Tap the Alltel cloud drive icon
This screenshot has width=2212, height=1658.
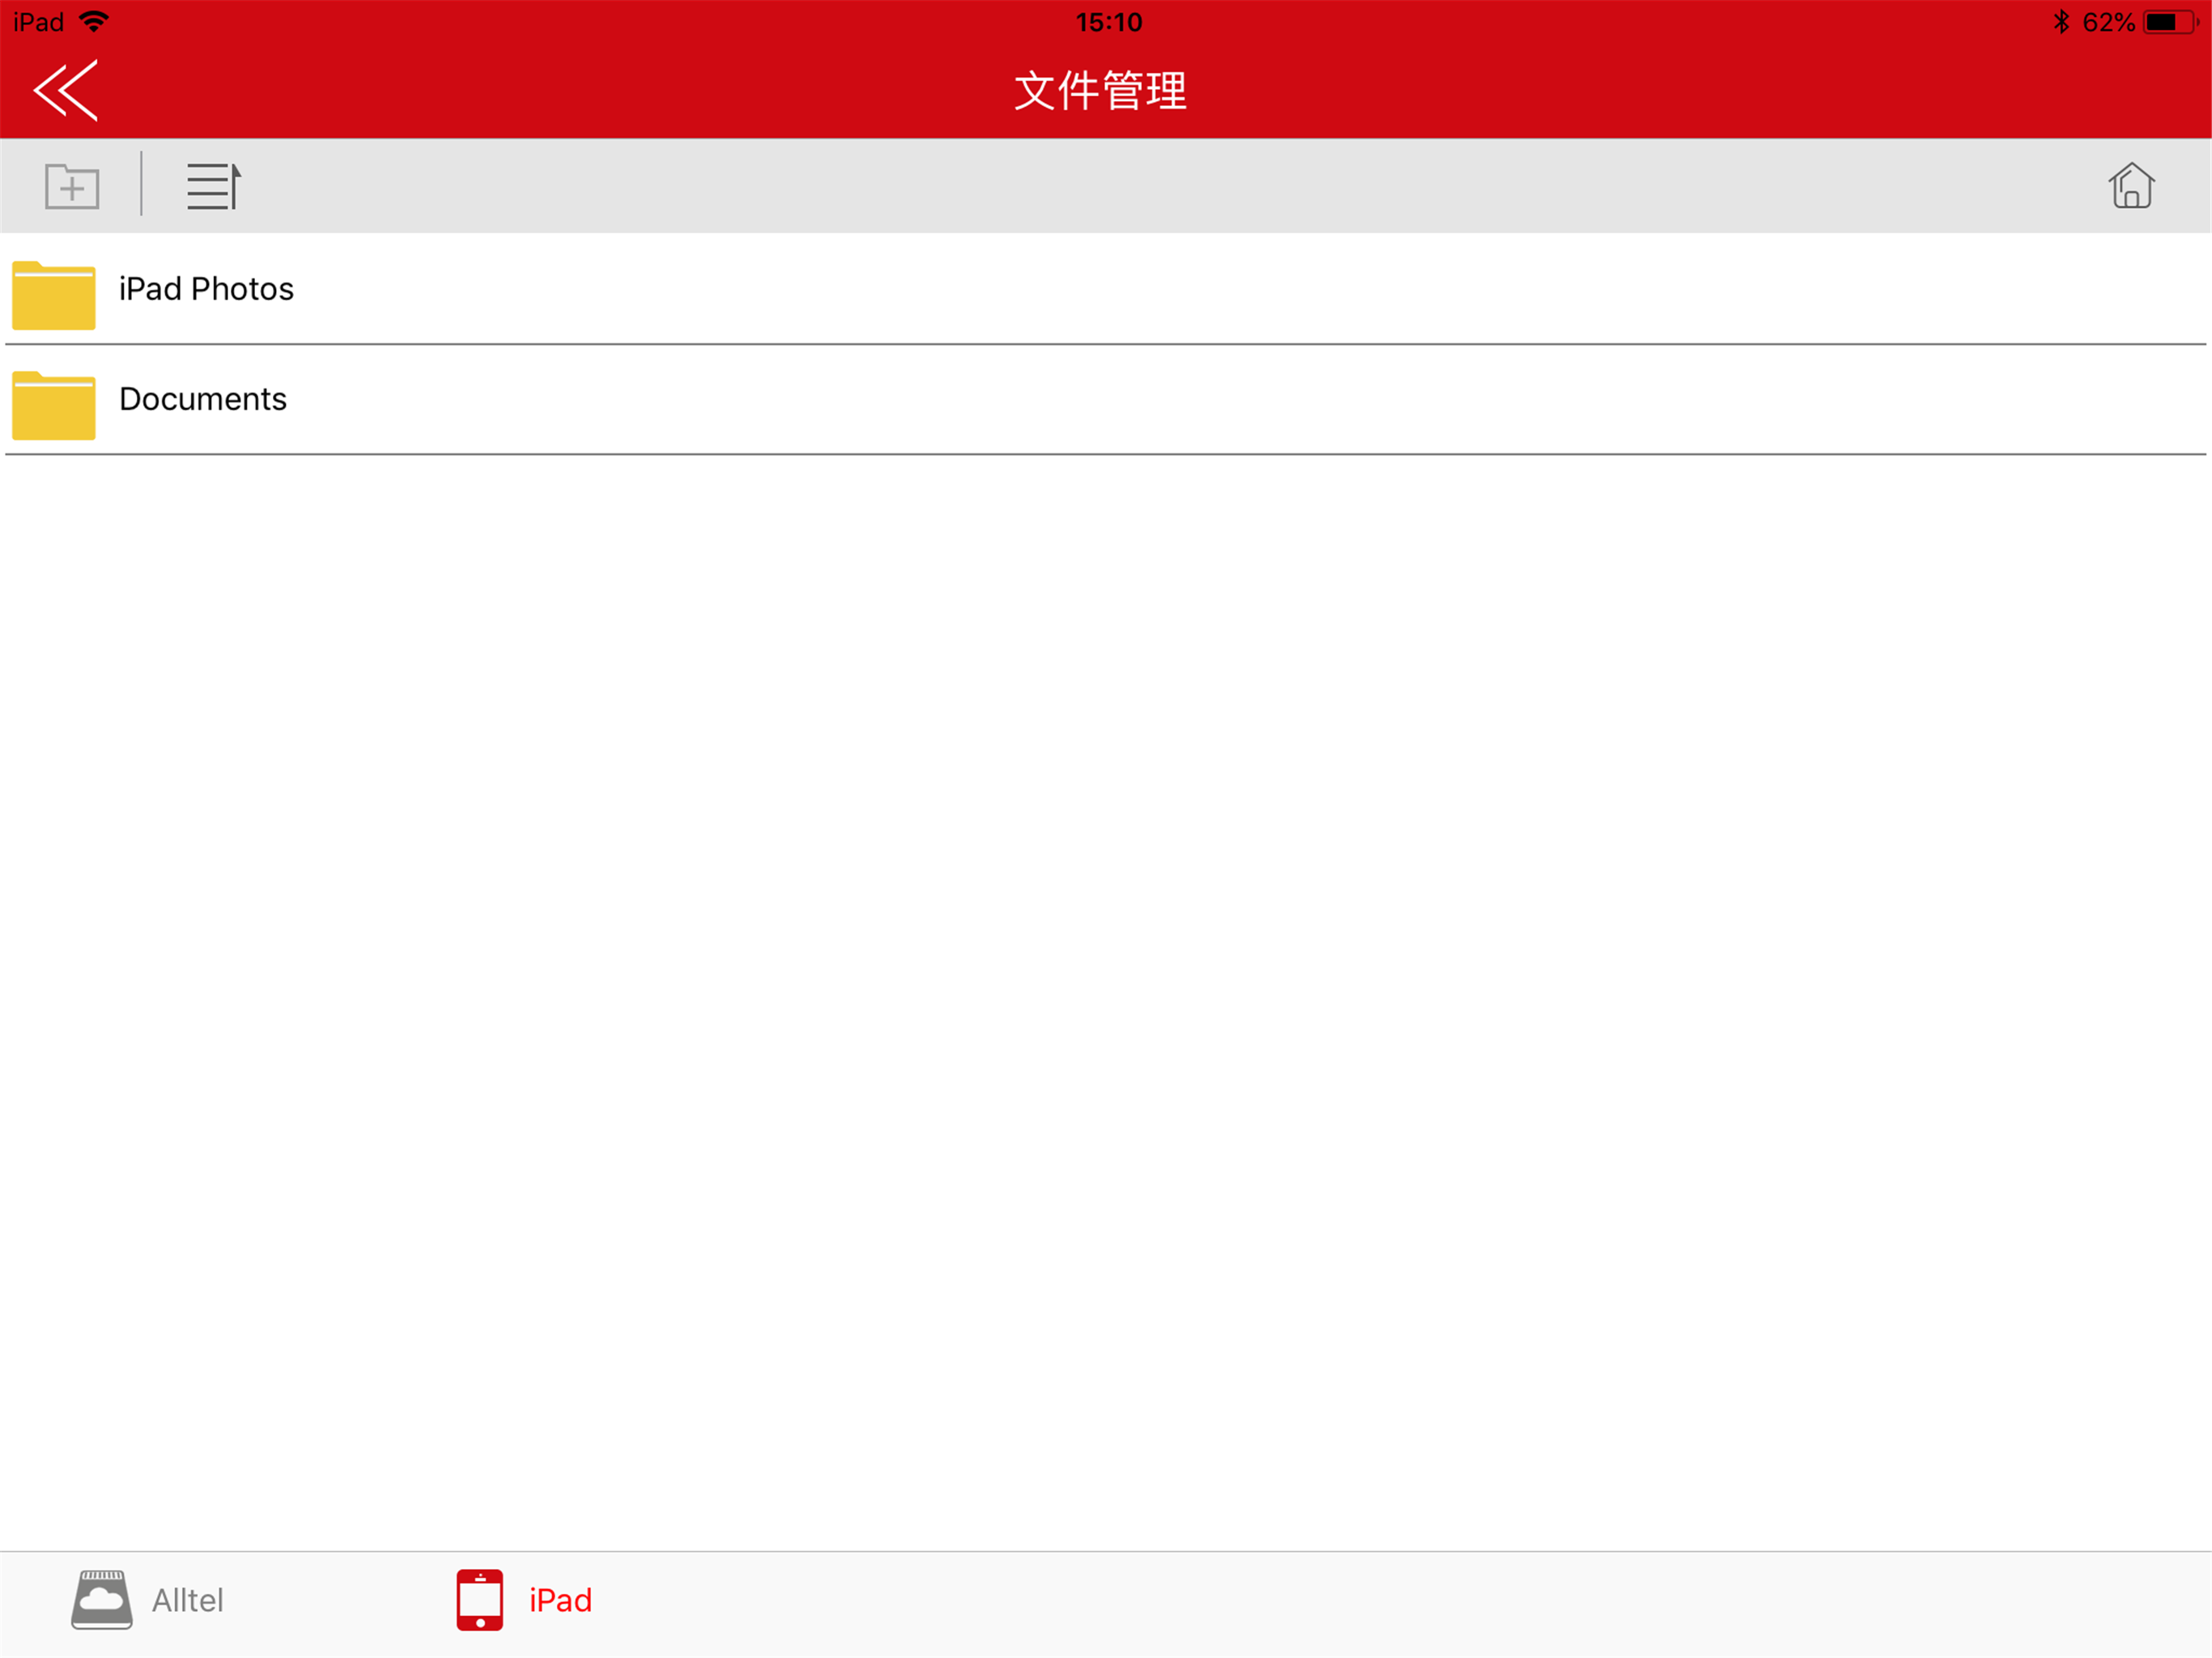(x=102, y=1600)
